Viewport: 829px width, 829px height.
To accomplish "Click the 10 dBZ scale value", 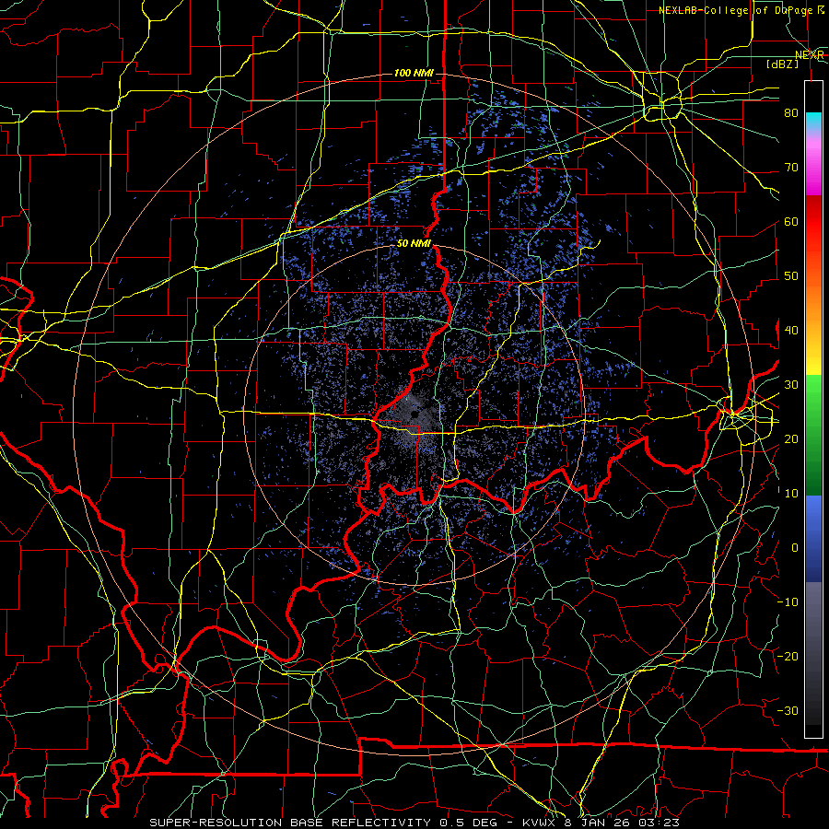I will point(791,494).
